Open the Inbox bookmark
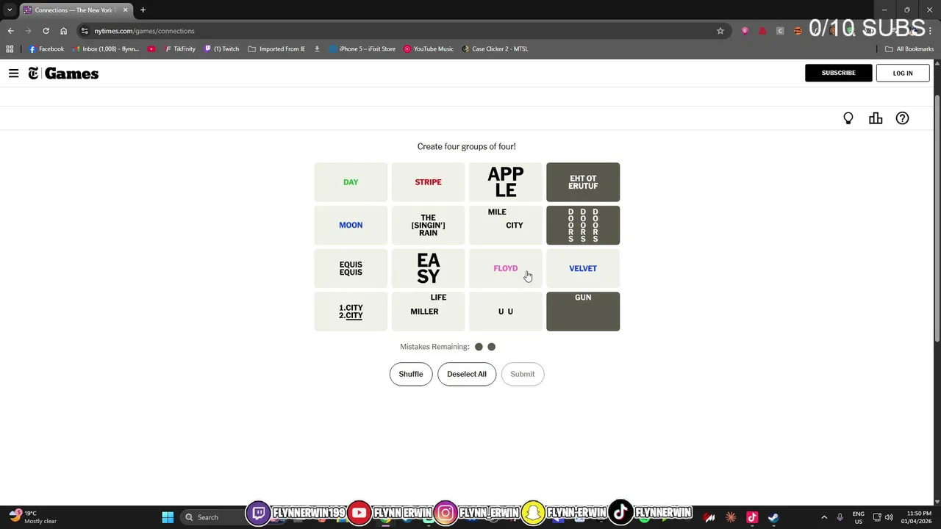941x529 pixels. point(106,49)
